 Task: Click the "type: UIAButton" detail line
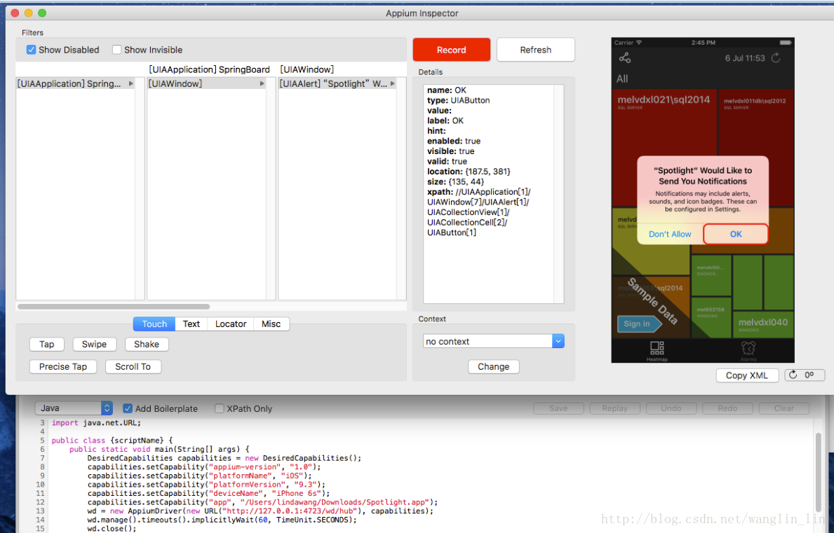coord(459,100)
